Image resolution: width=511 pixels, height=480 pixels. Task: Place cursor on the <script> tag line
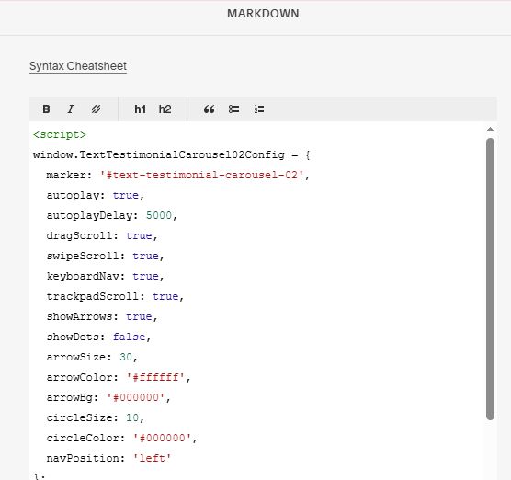[x=60, y=134]
